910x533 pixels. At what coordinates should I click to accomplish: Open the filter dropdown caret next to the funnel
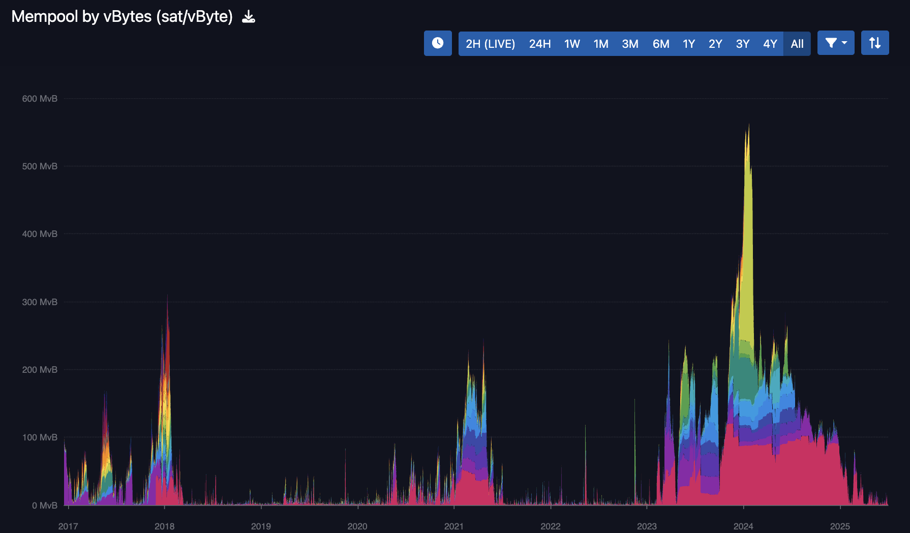coord(844,43)
